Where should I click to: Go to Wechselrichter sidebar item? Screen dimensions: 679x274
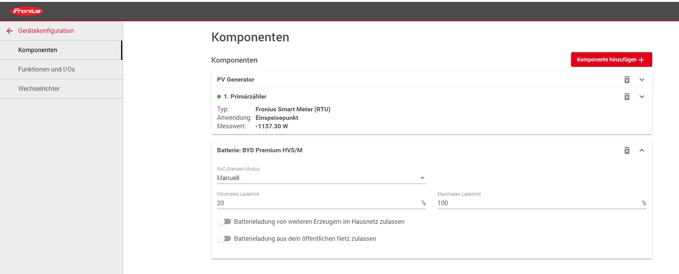39,88
